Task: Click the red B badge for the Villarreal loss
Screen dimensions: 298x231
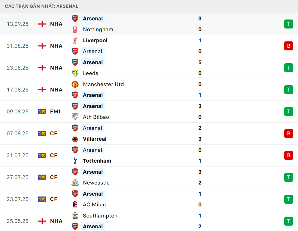Action: [288, 133]
